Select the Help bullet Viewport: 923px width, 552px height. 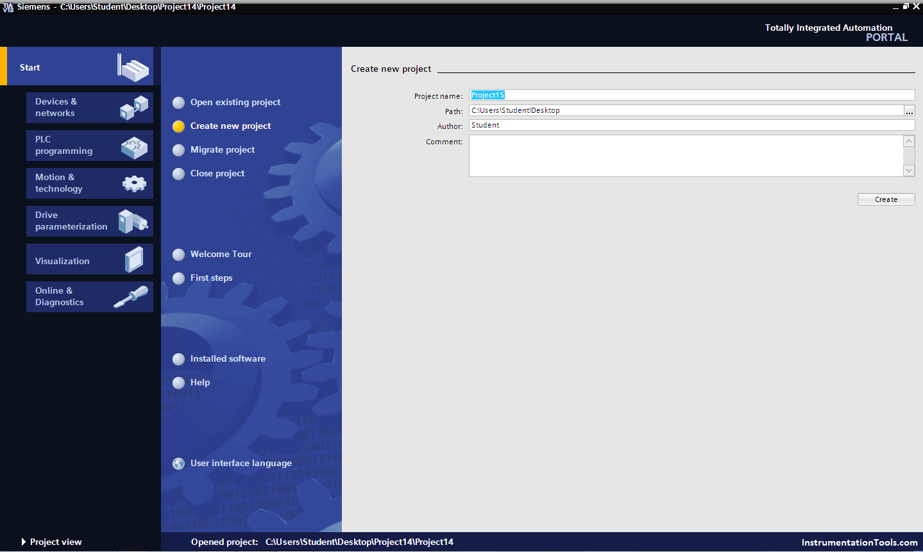pos(179,383)
